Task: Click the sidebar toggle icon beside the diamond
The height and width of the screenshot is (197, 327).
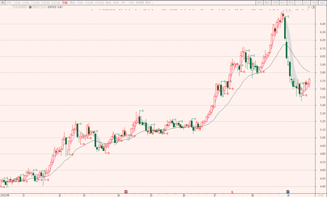Action: 313,7
